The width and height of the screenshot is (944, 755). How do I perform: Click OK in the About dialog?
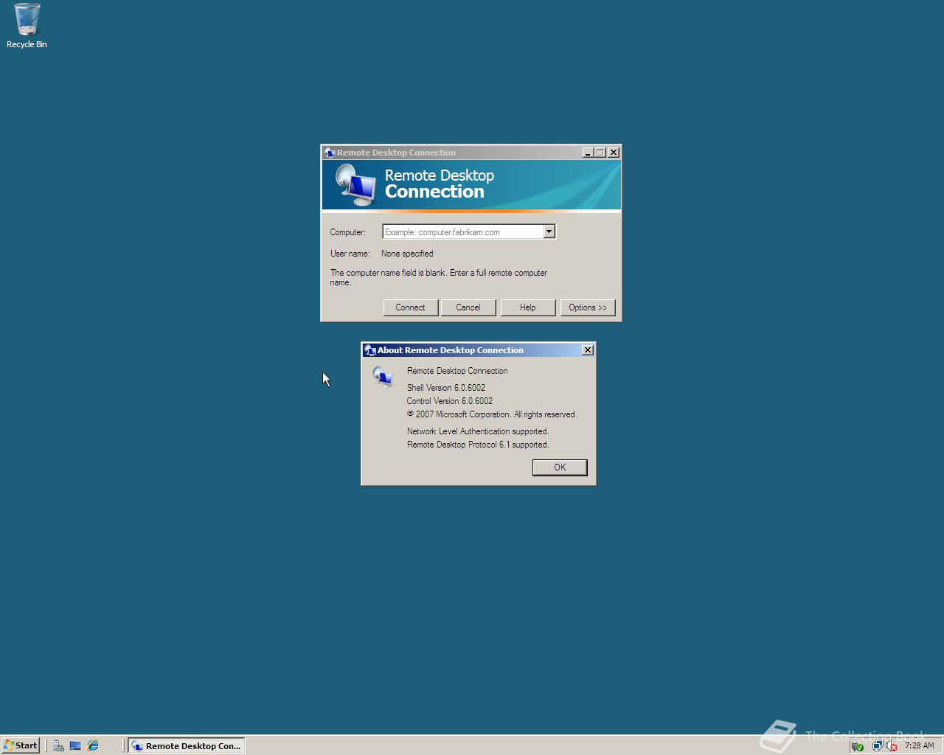(560, 467)
